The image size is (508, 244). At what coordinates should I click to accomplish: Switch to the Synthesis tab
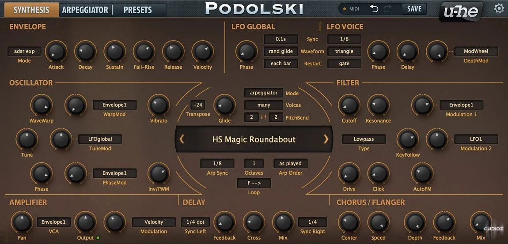click(31, 10)
